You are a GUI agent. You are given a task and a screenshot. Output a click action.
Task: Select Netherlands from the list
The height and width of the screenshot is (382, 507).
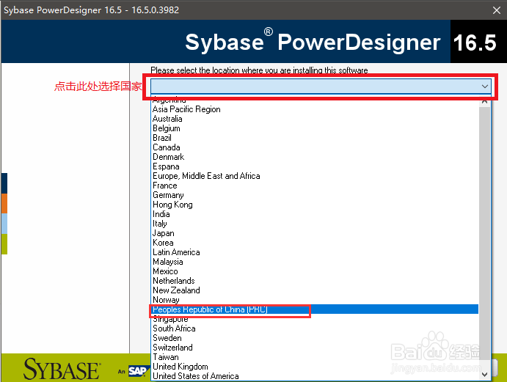(x=315, y=281)
